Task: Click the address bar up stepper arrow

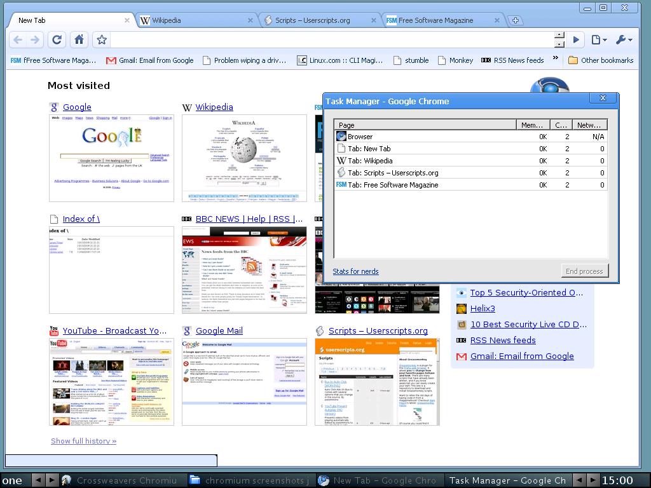Action: 559,36
